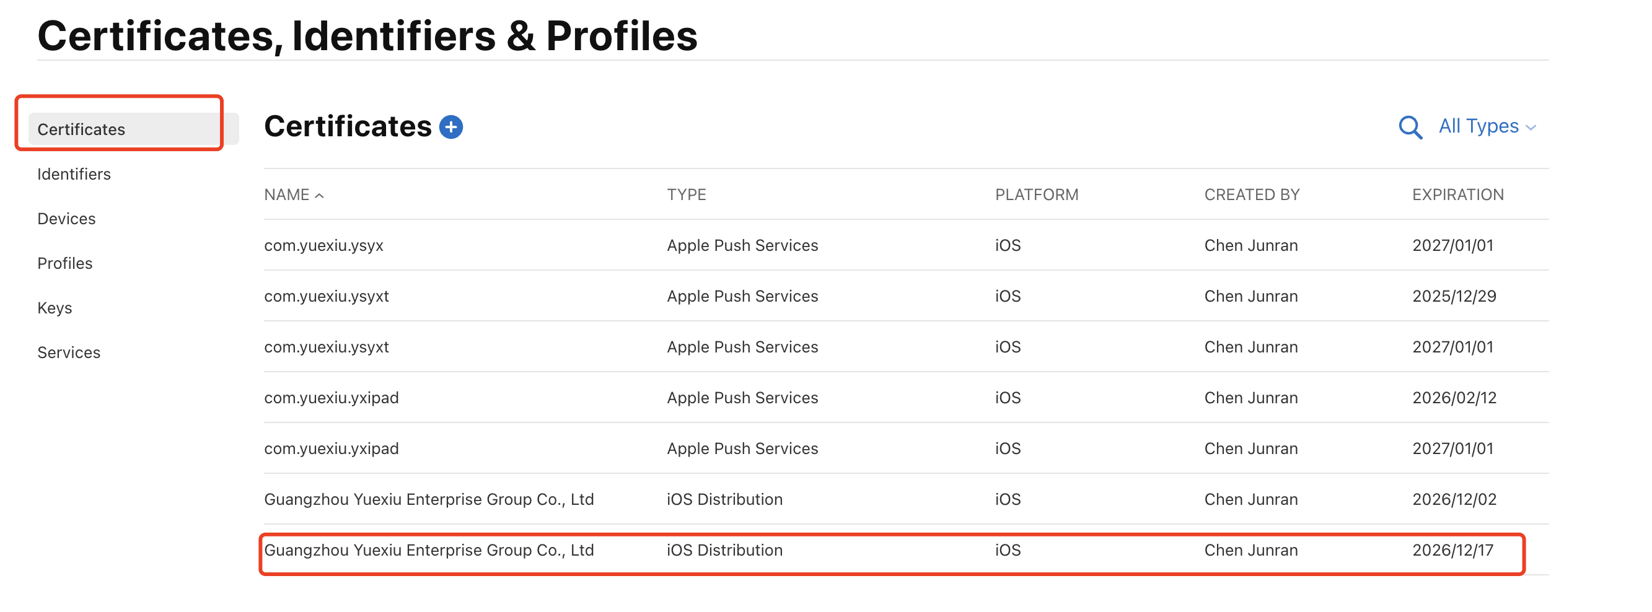This screenshot has height=612, width=1652.
Task: Click the PLATFORM column header
Action: (x=1036, y=195)
